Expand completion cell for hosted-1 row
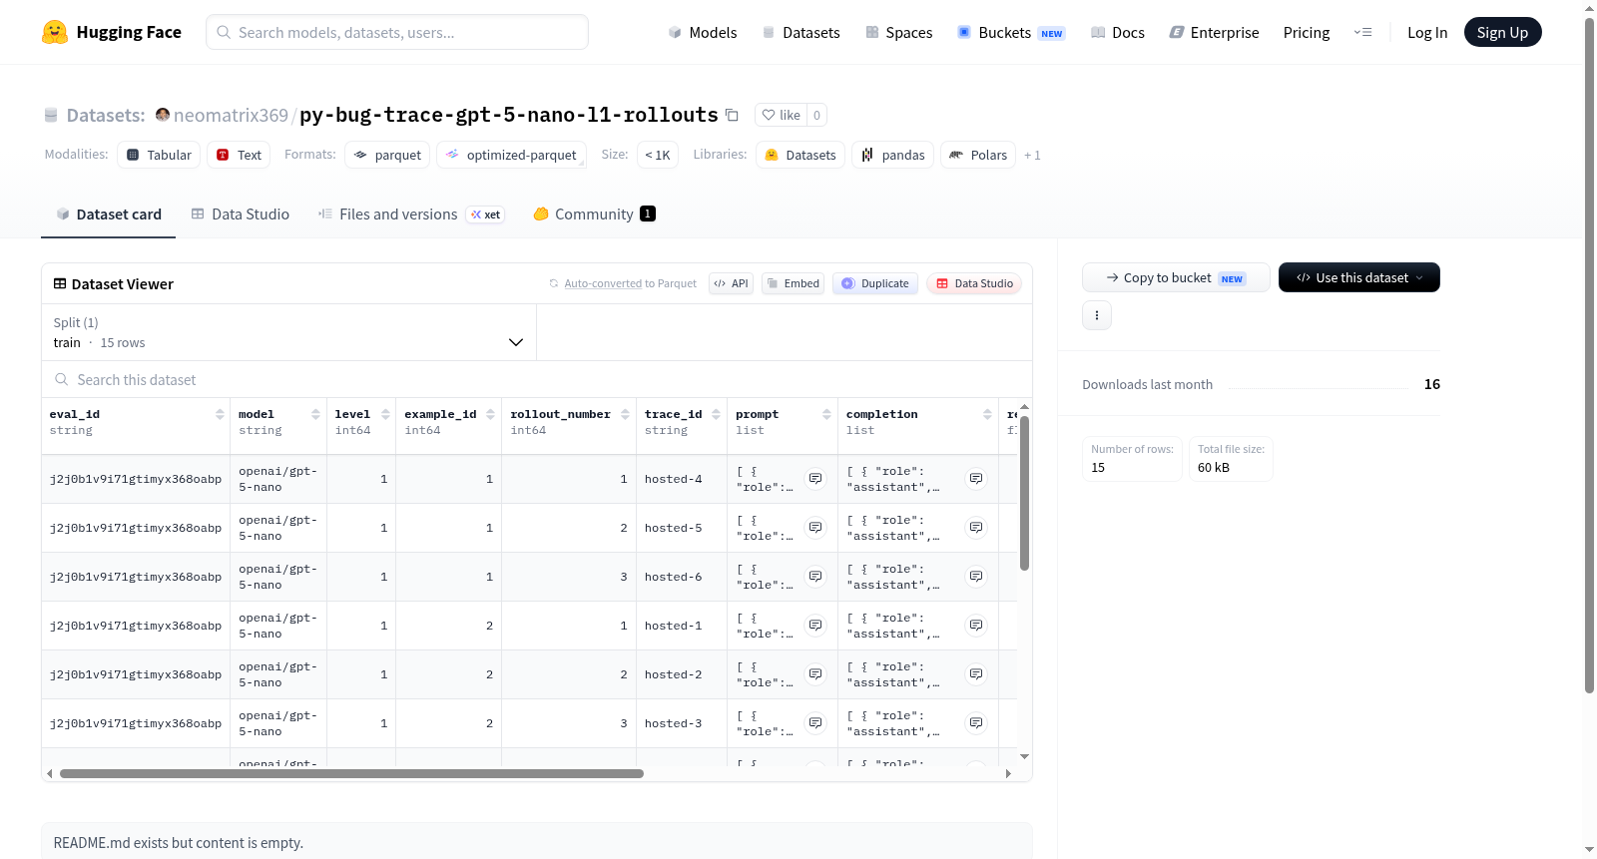Screen dimensions: 1597x859 coord(976,626)
